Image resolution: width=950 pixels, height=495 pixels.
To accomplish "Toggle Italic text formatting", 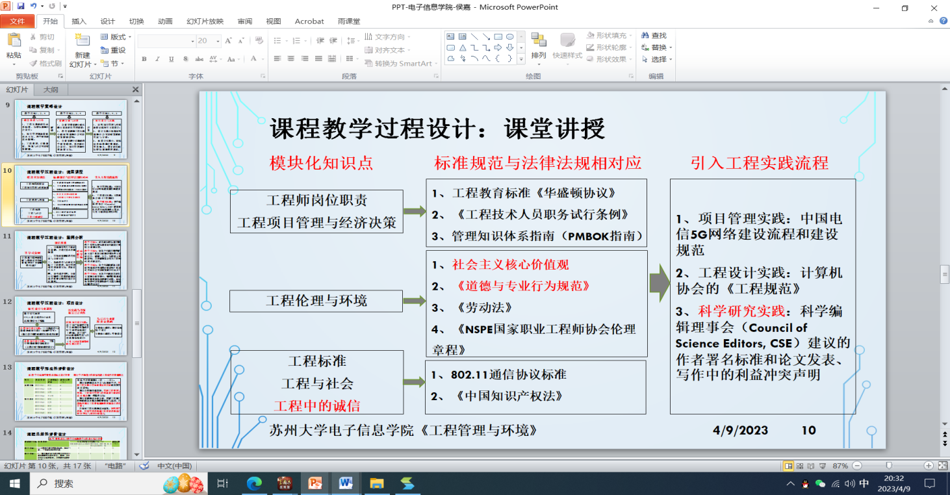I will pyautogui.click(x=158, y=59).
